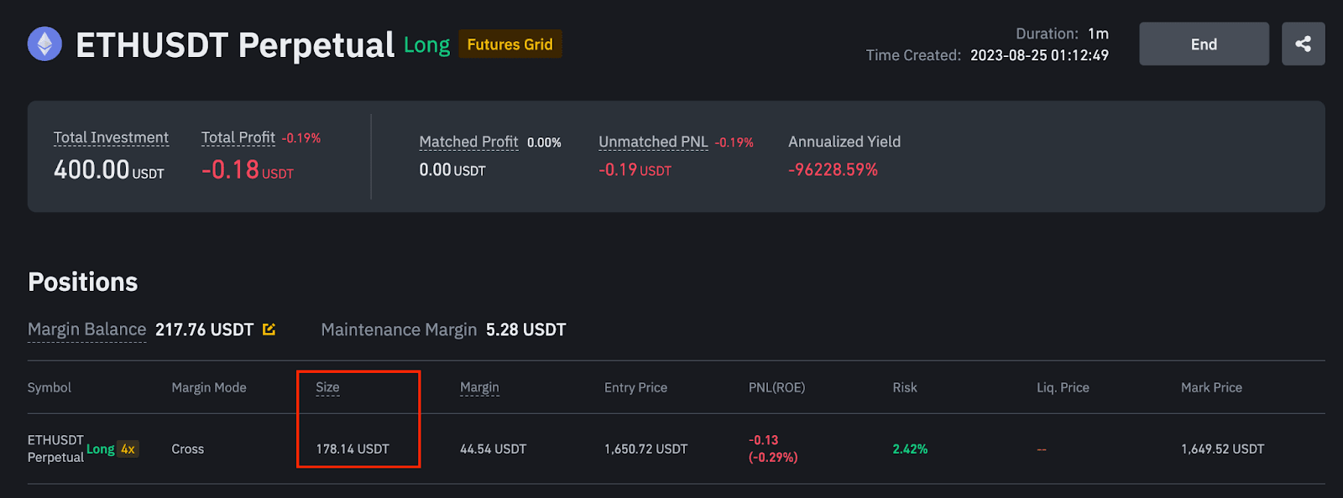Click the Margin column header
1343x498 pixels.
479,387
